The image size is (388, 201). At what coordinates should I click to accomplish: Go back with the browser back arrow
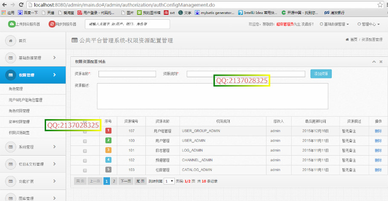point(5,5)
